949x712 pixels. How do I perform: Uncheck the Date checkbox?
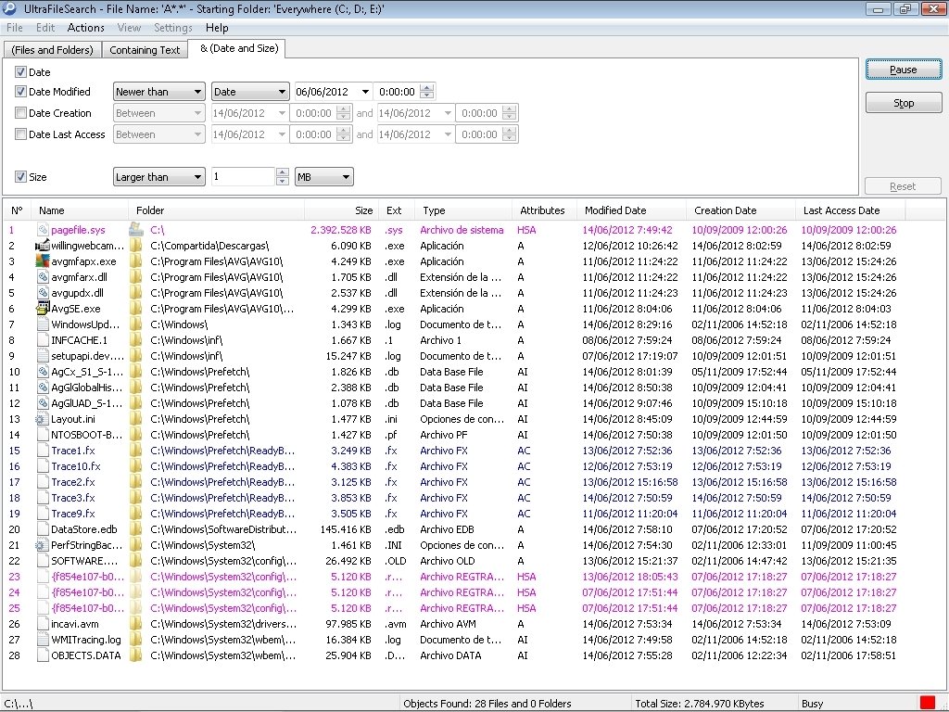point(20,72)
